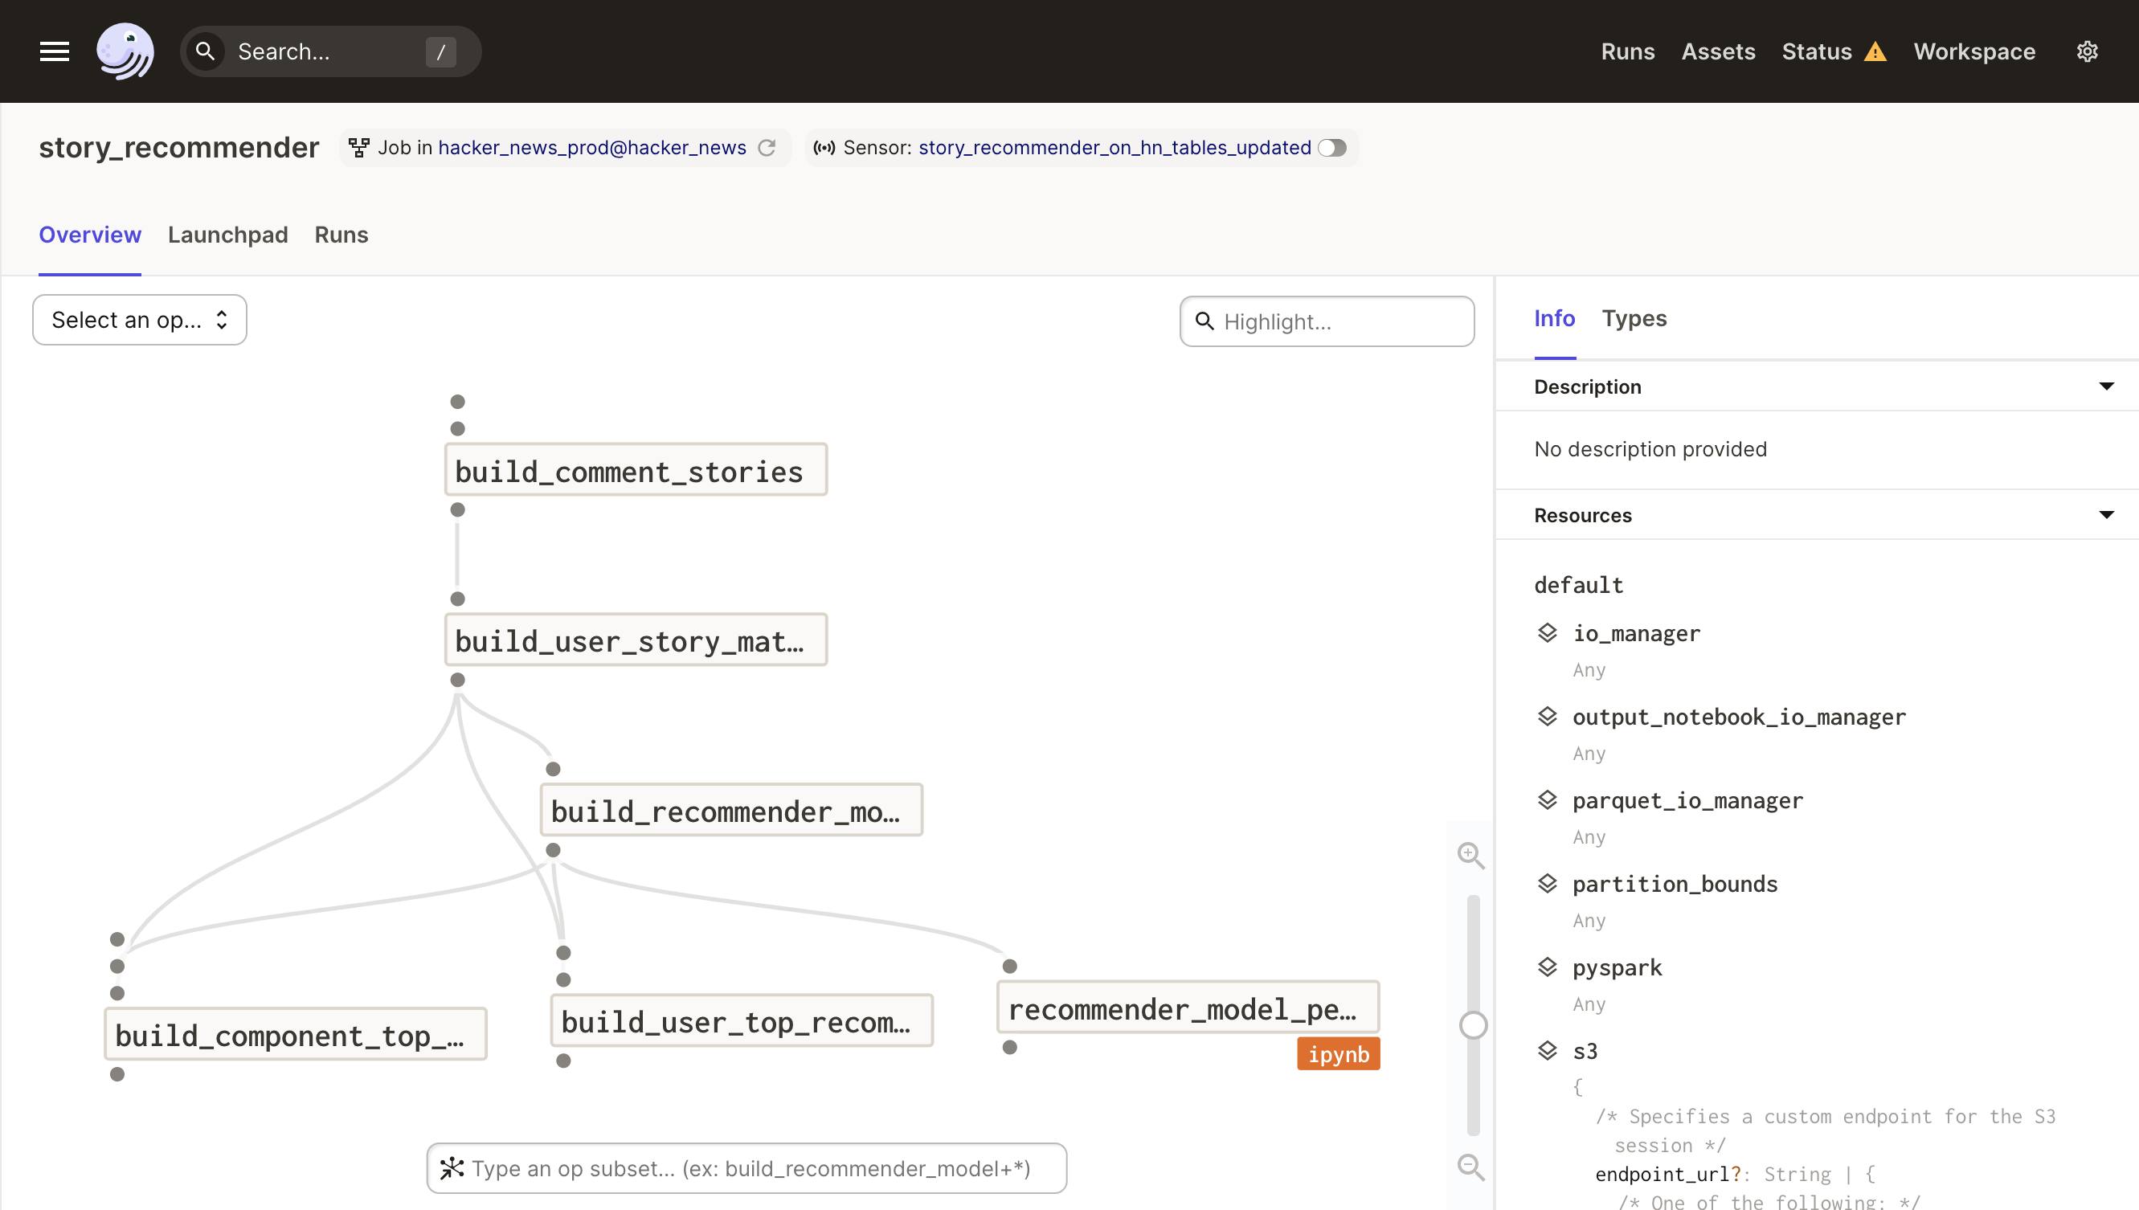
Task: Switch to the Types tab
Action: click(x=1634, y=318)
